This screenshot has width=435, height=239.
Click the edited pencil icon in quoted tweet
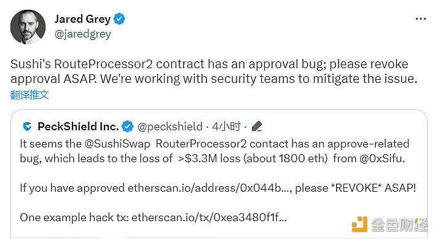pos(257,127)
